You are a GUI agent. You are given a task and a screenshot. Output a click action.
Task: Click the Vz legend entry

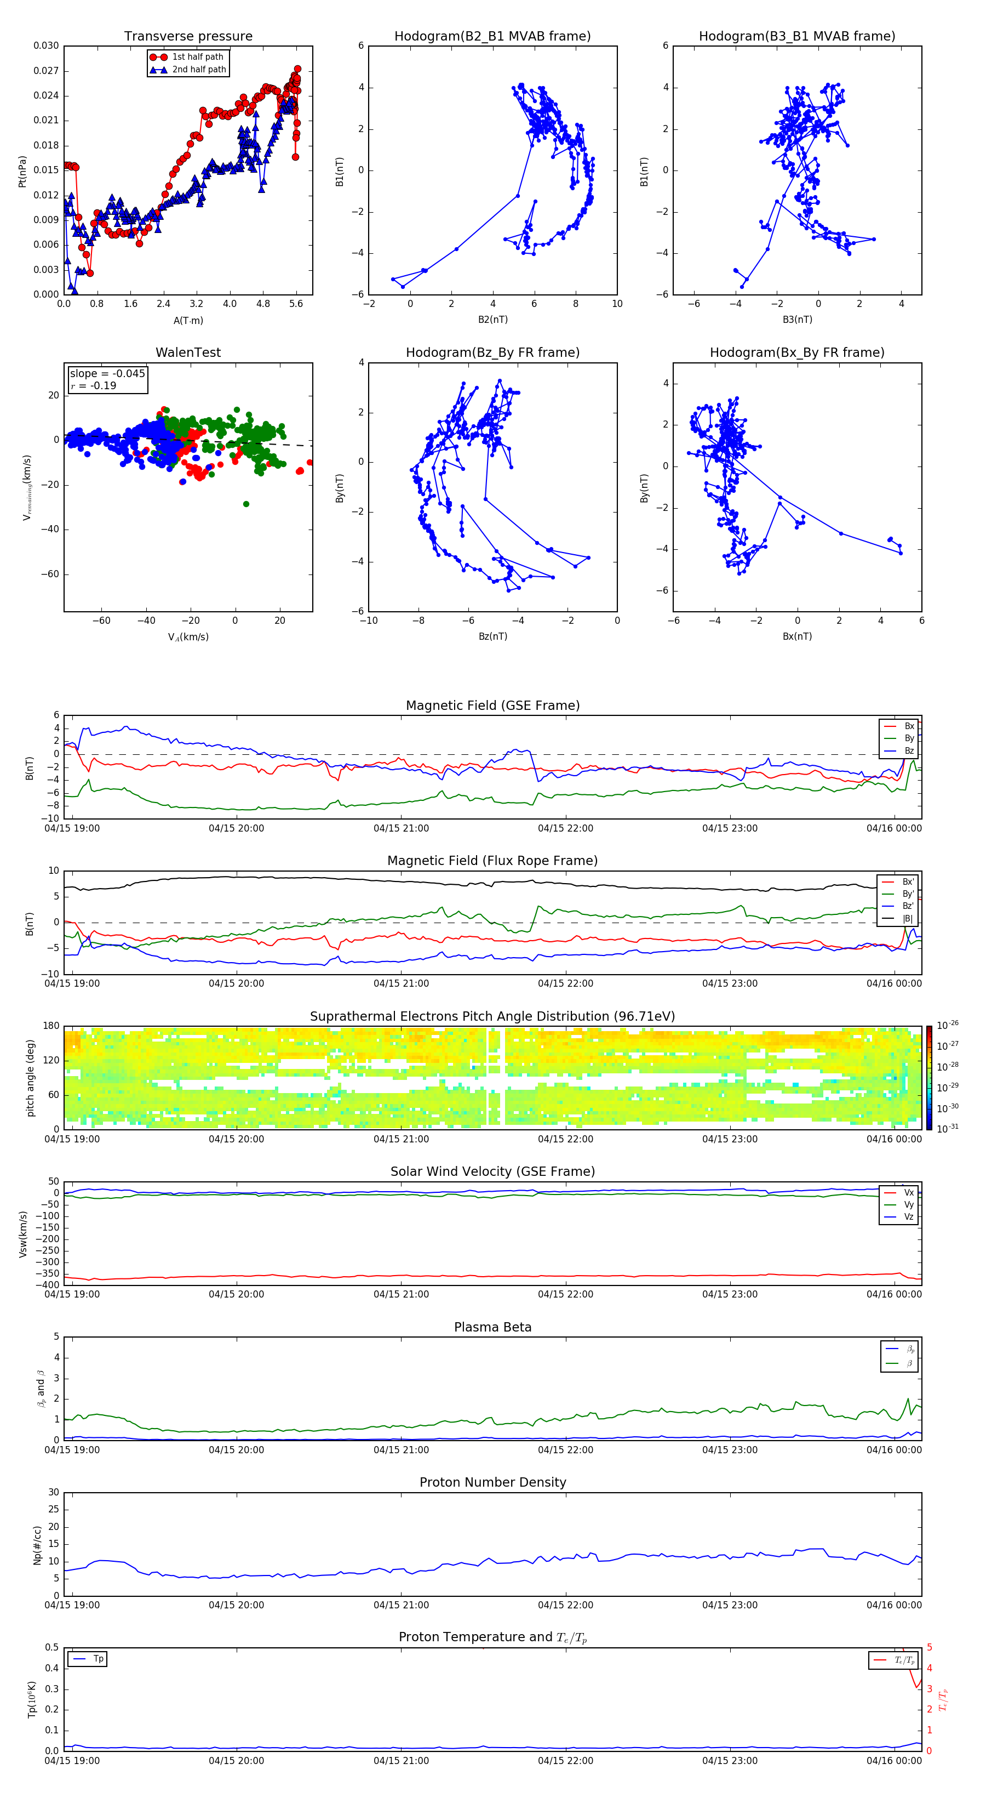[899, 1217]
